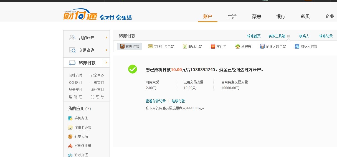Viewport: 337px width, 157px height.
Task: Open 理财汇 in sidebar
Action: tap(76, 97)
